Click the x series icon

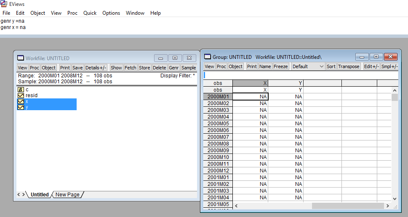21,101
